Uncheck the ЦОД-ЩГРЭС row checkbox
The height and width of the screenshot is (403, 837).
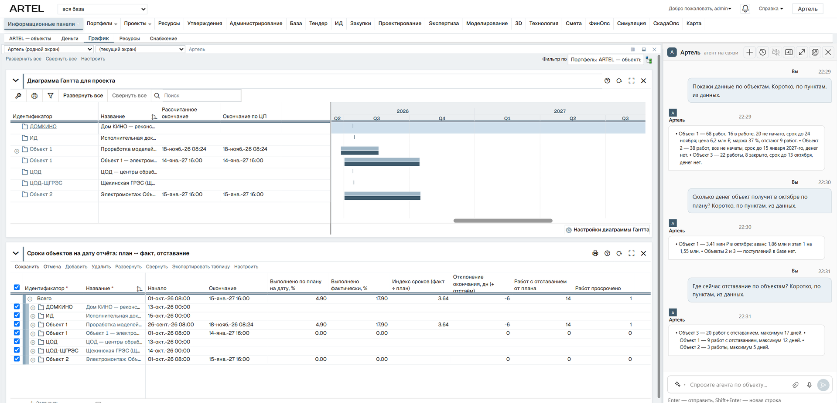point(17,350)
